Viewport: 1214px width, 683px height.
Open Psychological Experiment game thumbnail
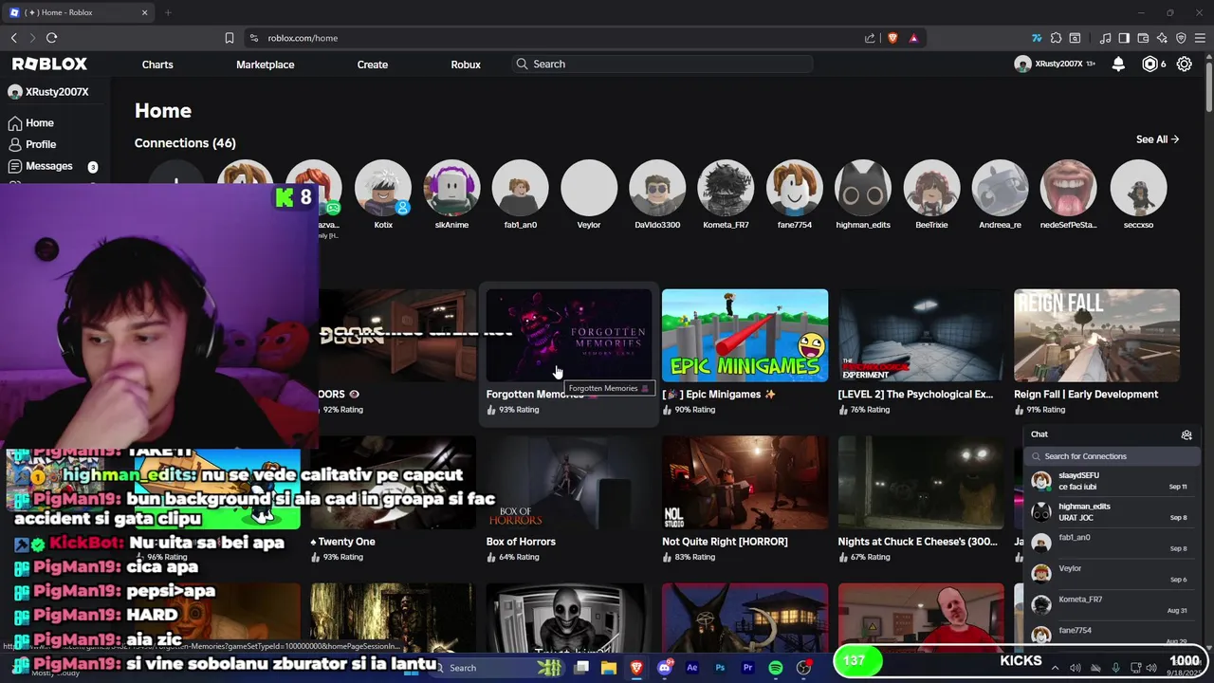click(921, 335)
